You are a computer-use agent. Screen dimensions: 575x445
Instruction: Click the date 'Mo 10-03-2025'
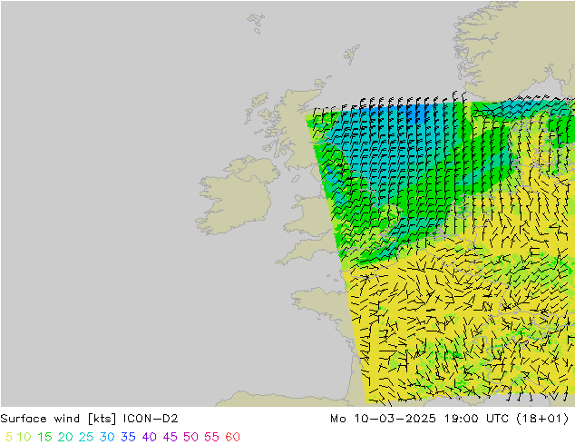tap(383, 419)
